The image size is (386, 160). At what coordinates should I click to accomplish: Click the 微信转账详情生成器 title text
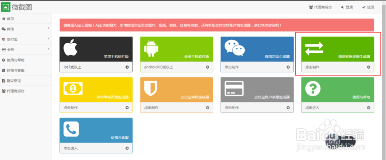354,57
